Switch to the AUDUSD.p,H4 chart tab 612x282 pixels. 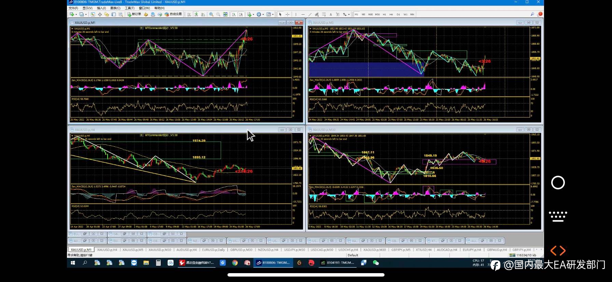186,250
